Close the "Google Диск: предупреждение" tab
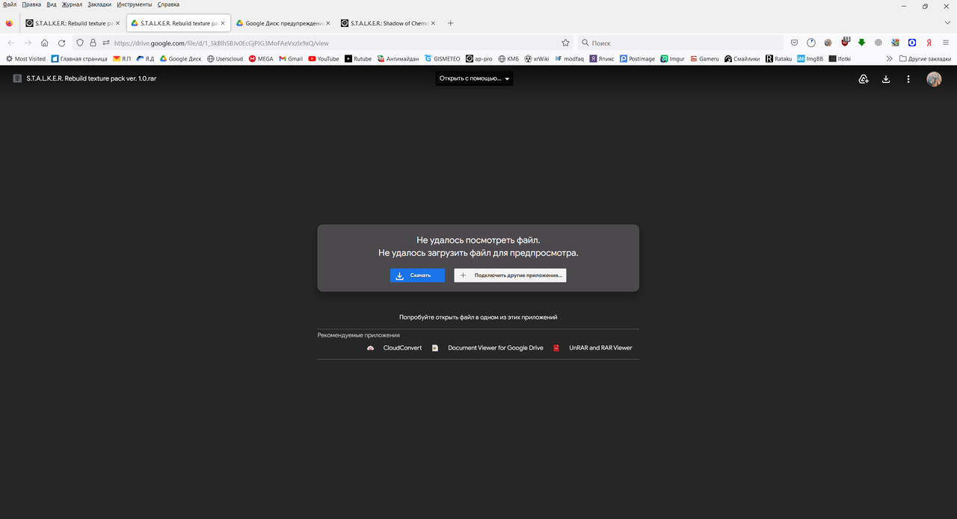957x519 pixels. tap(327, 23)
